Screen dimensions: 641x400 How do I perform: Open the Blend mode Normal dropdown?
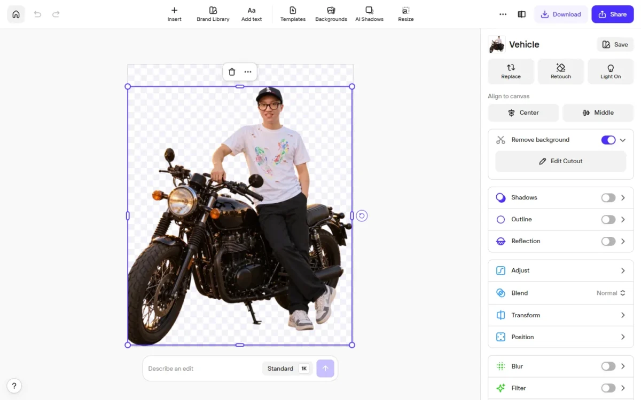click(611, 293)
